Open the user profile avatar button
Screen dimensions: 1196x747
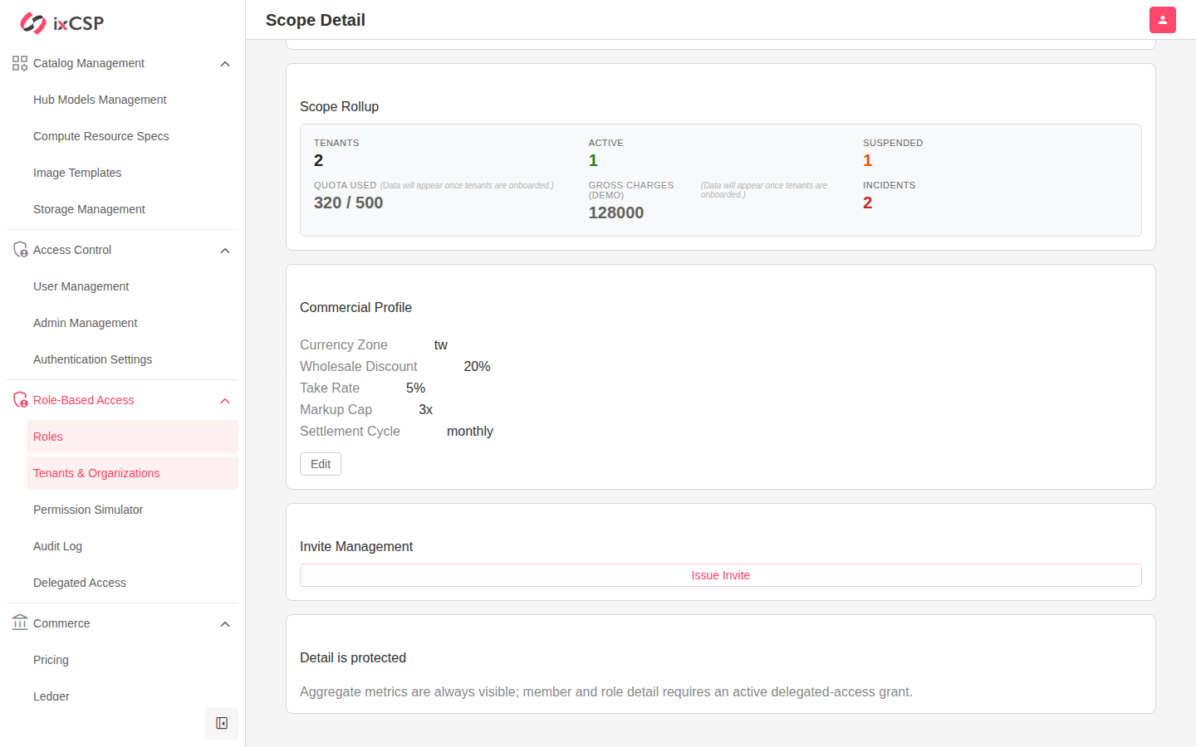[x=1163, y=20]
